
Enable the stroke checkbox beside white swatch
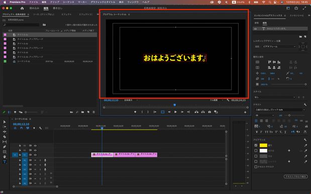(256, 151)
